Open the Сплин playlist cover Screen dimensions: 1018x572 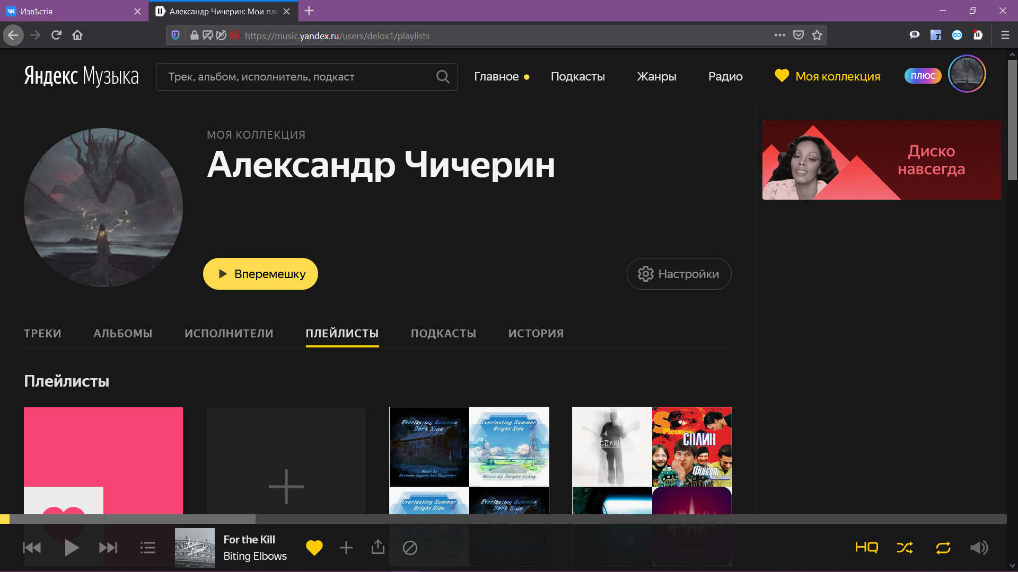click(x=652, y=461)
